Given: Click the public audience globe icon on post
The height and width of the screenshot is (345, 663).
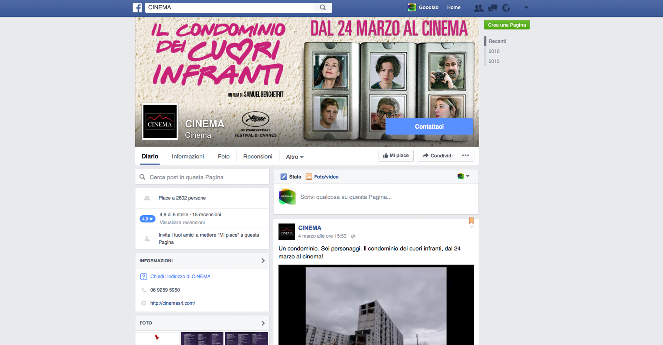Looking at the screenshot, I should pos(353,236).
